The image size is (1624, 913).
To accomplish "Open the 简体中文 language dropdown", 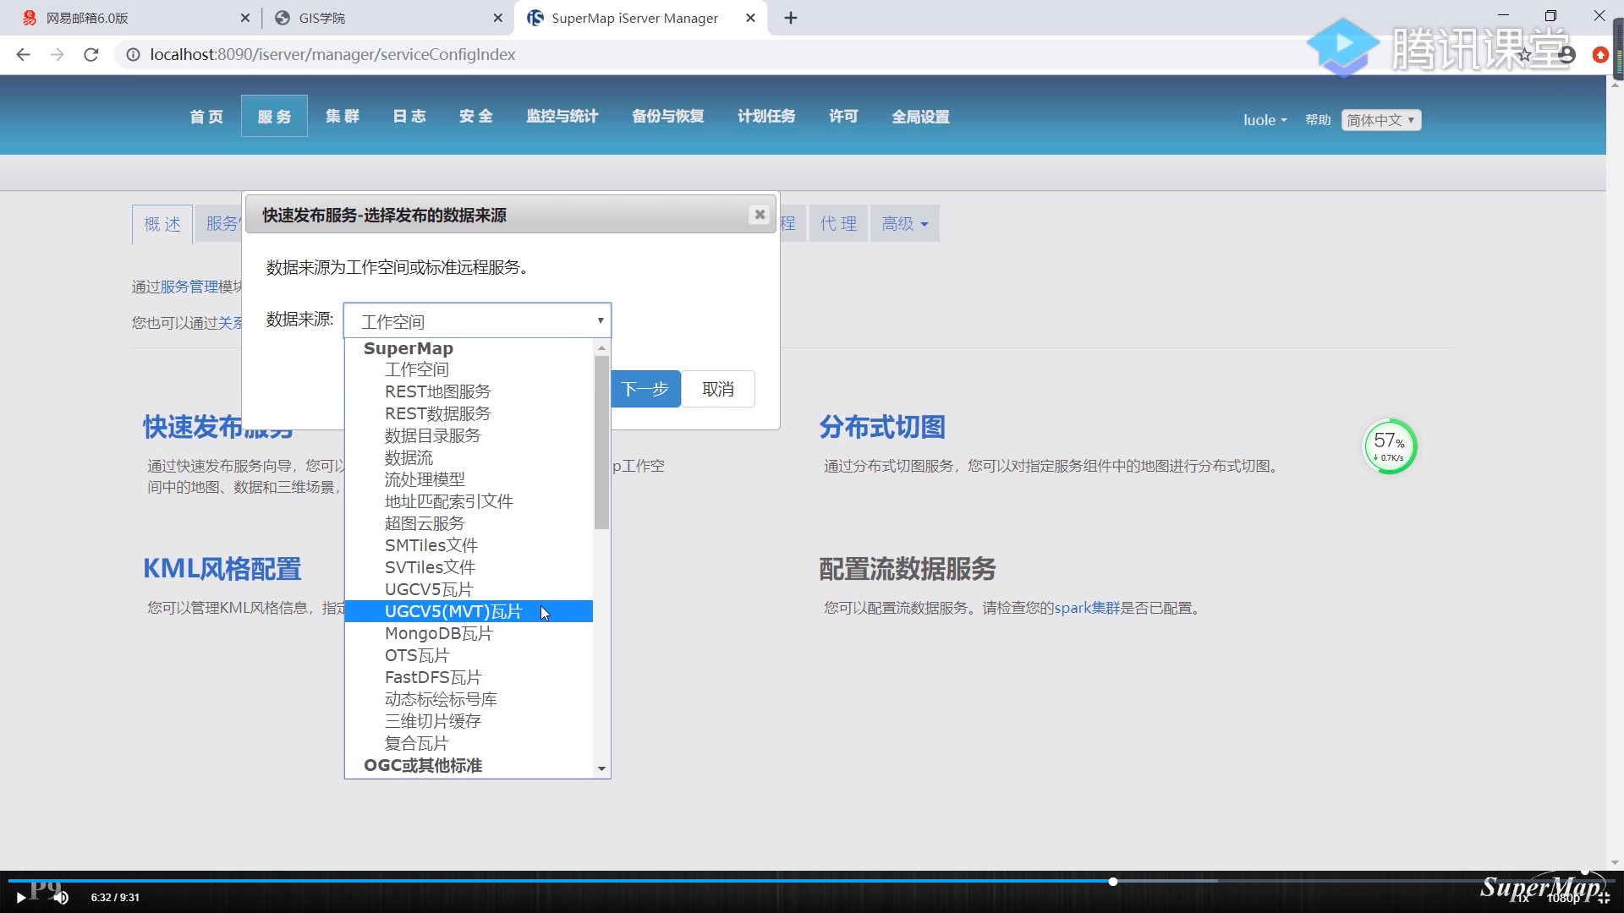I will [x=1381, y=120].
